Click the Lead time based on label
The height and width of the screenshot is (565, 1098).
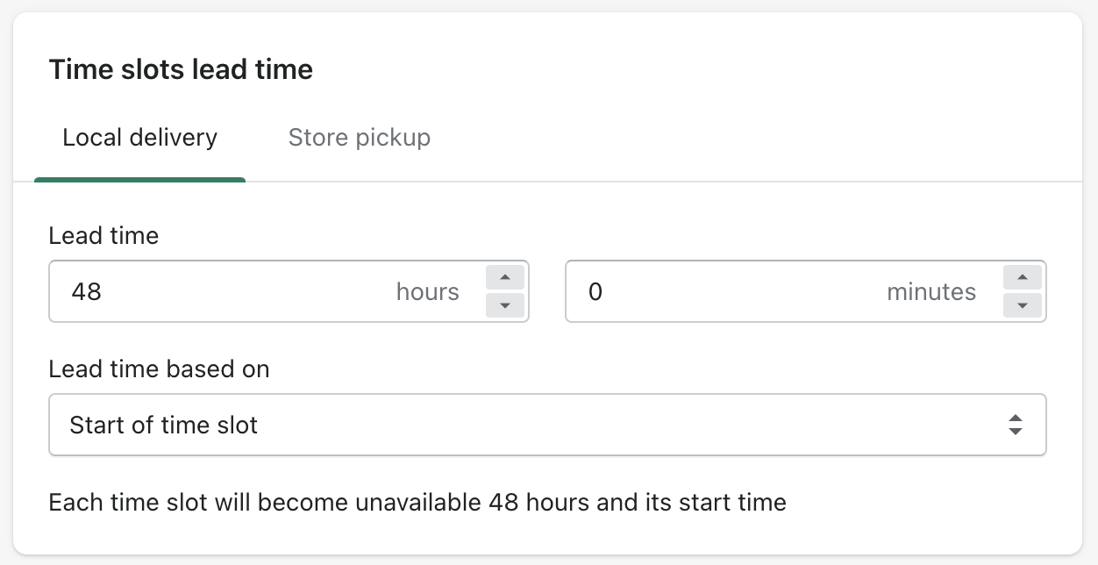point(159,368)
